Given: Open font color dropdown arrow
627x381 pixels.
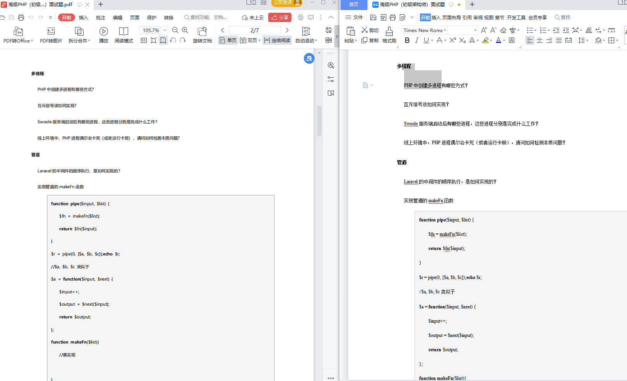Looking at the screenshot, I should point(504,40).
